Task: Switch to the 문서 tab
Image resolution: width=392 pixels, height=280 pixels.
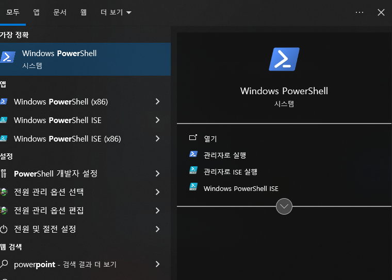Action: click(60, 12)
